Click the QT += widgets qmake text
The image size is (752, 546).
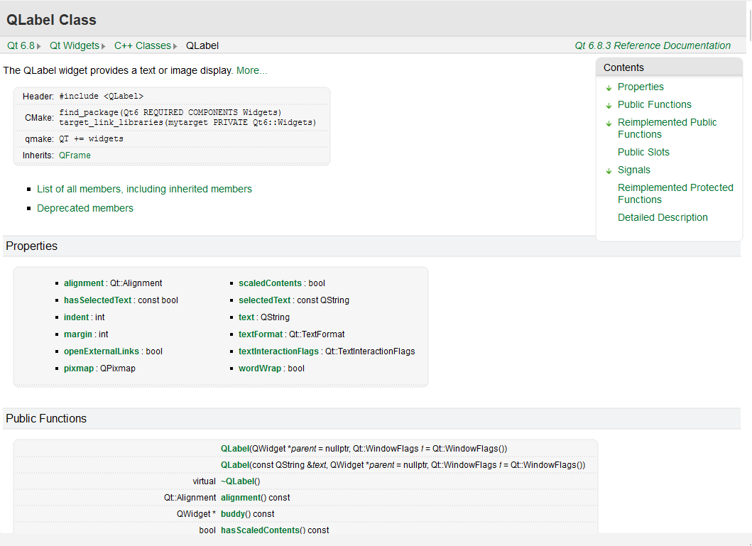[91, 138]
